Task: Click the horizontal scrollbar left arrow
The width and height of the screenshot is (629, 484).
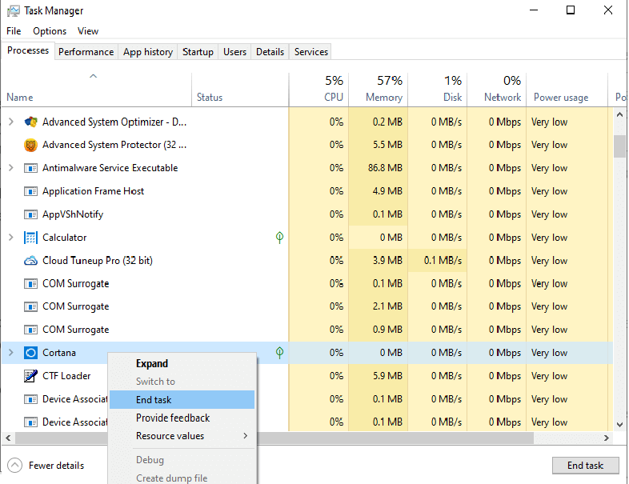Action: tap(8, 438)
